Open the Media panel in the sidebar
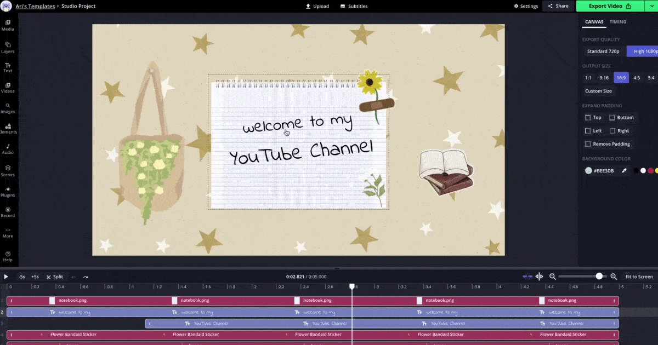 [x=8, y=25]
